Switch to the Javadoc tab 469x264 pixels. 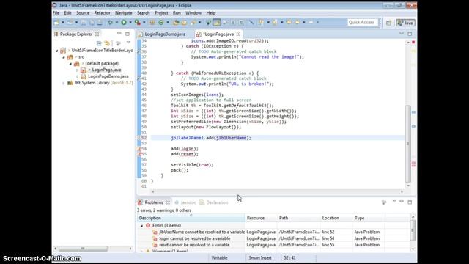[x=185, y=202]
